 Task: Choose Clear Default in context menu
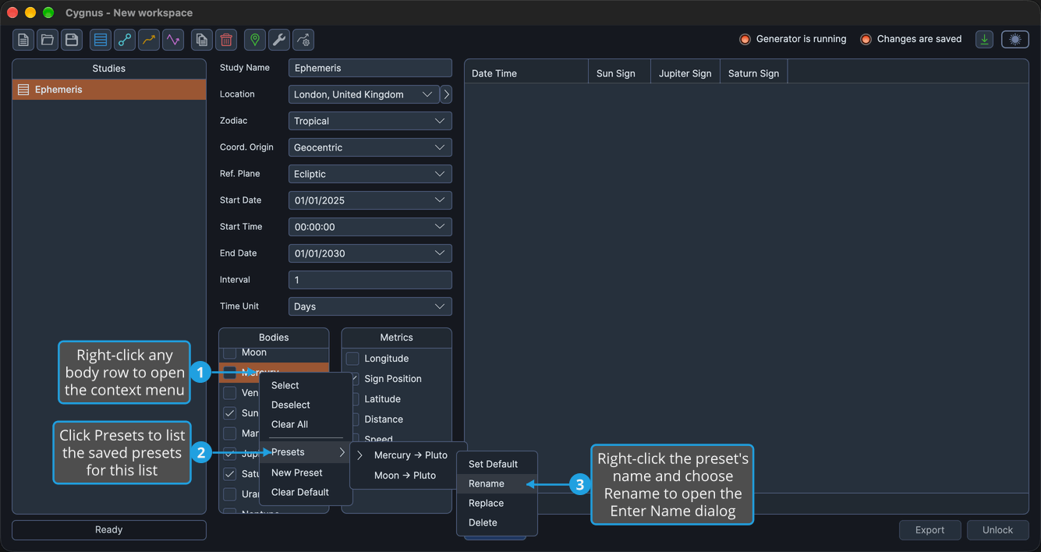point(306,492)
